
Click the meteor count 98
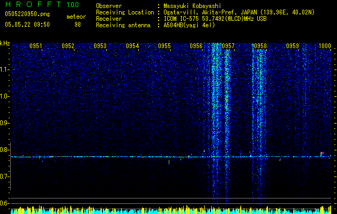[x=78, y=25]
